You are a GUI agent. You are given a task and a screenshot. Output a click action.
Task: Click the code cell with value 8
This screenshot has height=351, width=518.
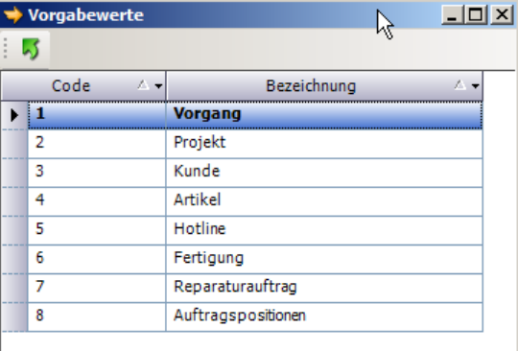[x=97, y=316]
